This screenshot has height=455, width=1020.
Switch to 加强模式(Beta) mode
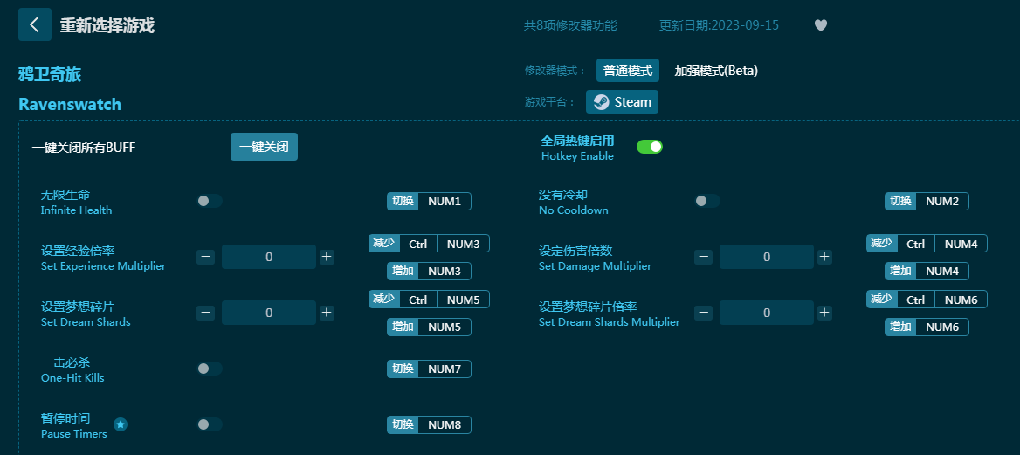pos(715,71)
